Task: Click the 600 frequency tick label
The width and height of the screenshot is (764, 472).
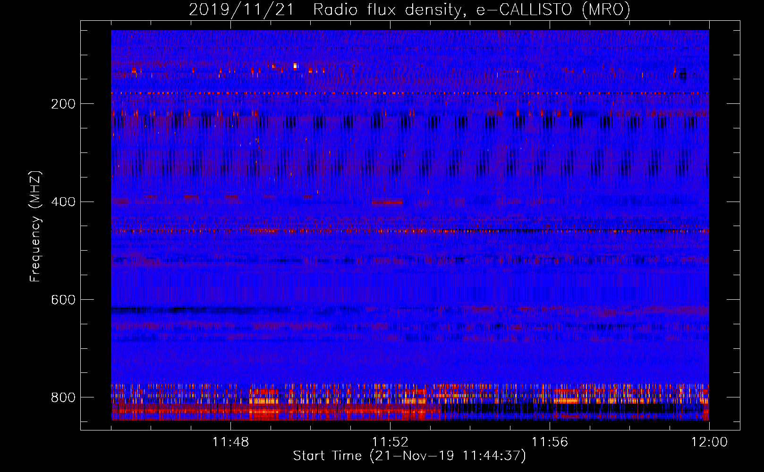Action: [63, 300]
